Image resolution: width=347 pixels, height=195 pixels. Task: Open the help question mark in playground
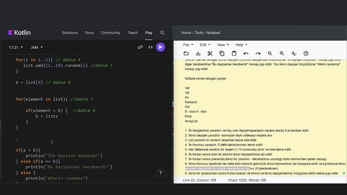coord(160,173)
